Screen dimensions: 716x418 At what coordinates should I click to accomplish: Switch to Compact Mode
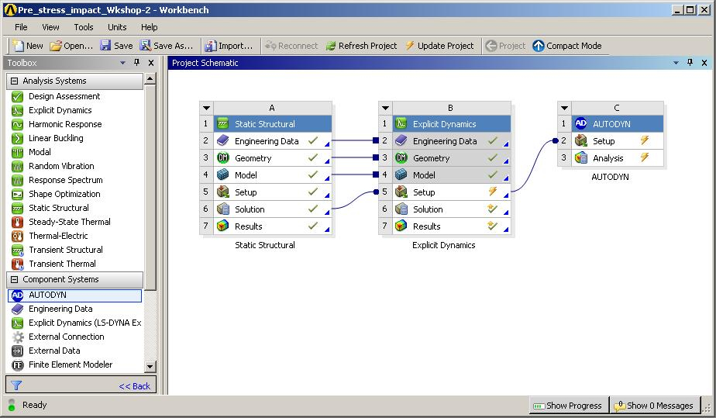click(x=567, y=46)
